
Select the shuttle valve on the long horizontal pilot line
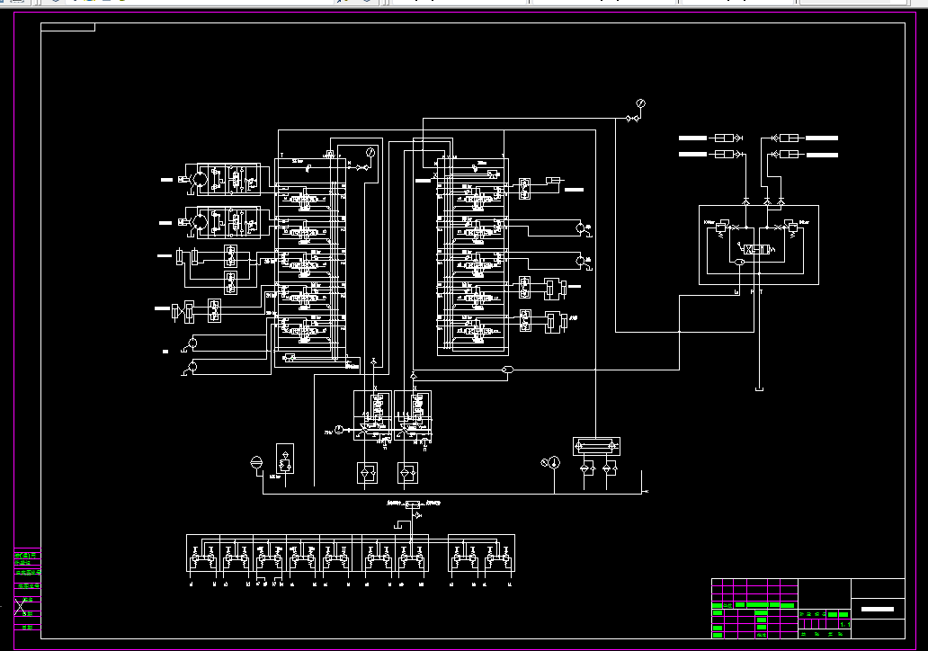pos(507,370)
